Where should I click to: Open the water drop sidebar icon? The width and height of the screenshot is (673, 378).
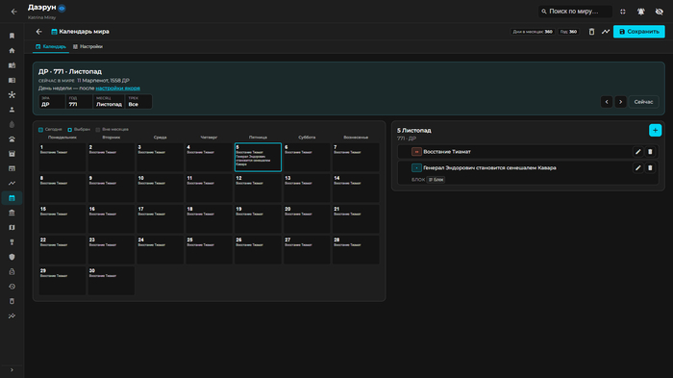(12, 124)
